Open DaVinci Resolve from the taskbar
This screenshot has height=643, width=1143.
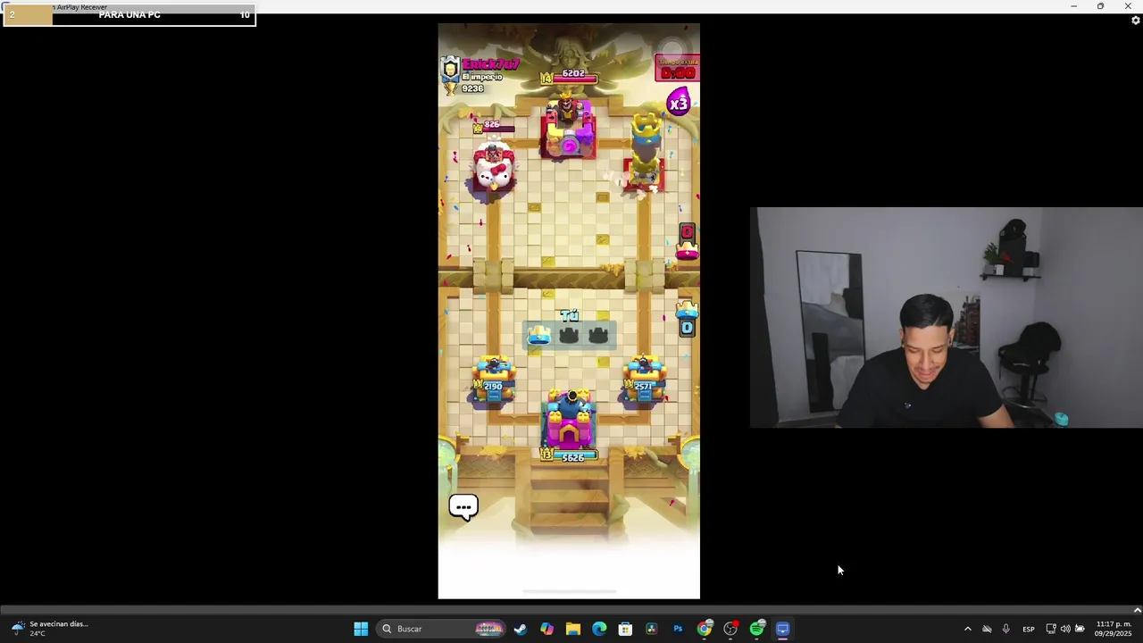pos(652,629)
